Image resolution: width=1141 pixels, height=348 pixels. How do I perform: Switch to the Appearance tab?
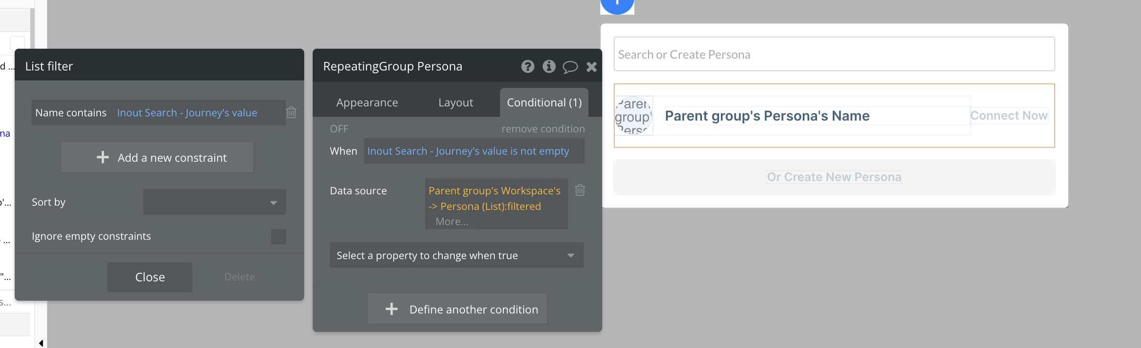pos(367,103)
